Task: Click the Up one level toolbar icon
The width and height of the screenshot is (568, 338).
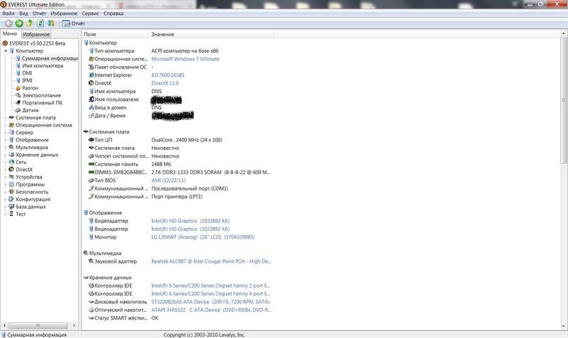Action: [x=30, y=23]
